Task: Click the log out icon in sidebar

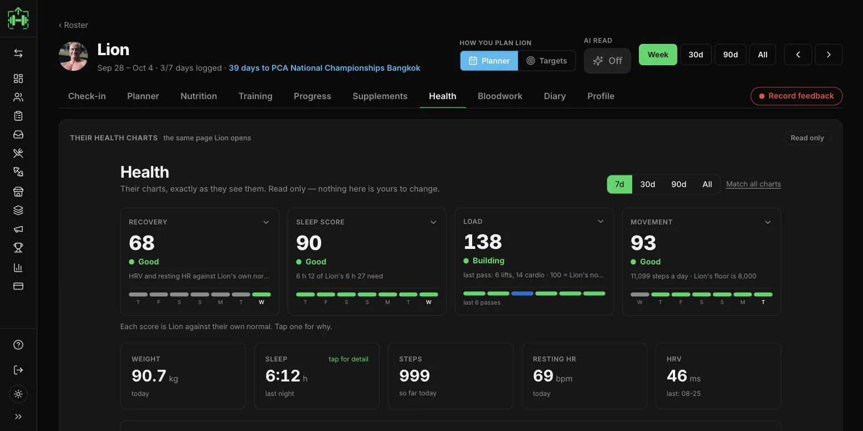Action: tap(18, 370)
